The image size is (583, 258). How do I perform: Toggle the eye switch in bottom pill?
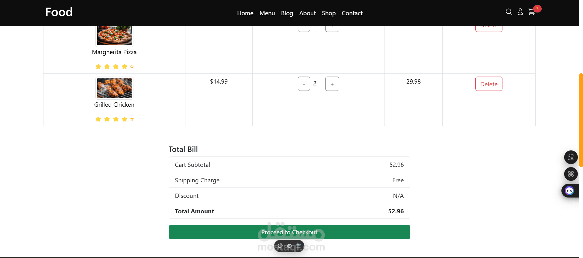(x=289, y=246)
